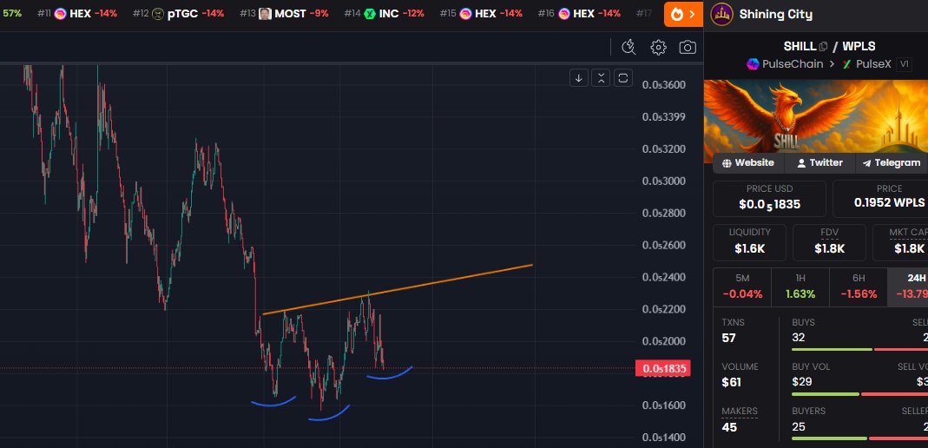Click the #13 MOST token icon
This screenshot has height=448, width=928.
point(265,14)
